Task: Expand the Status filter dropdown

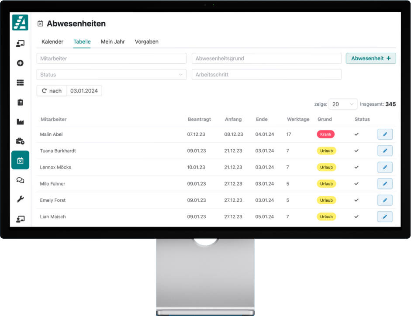Action: [111, 75]
